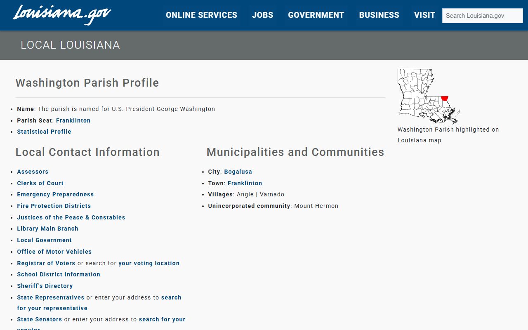
Task: Open the Registrar of Voters link
Action: [46, 263]
